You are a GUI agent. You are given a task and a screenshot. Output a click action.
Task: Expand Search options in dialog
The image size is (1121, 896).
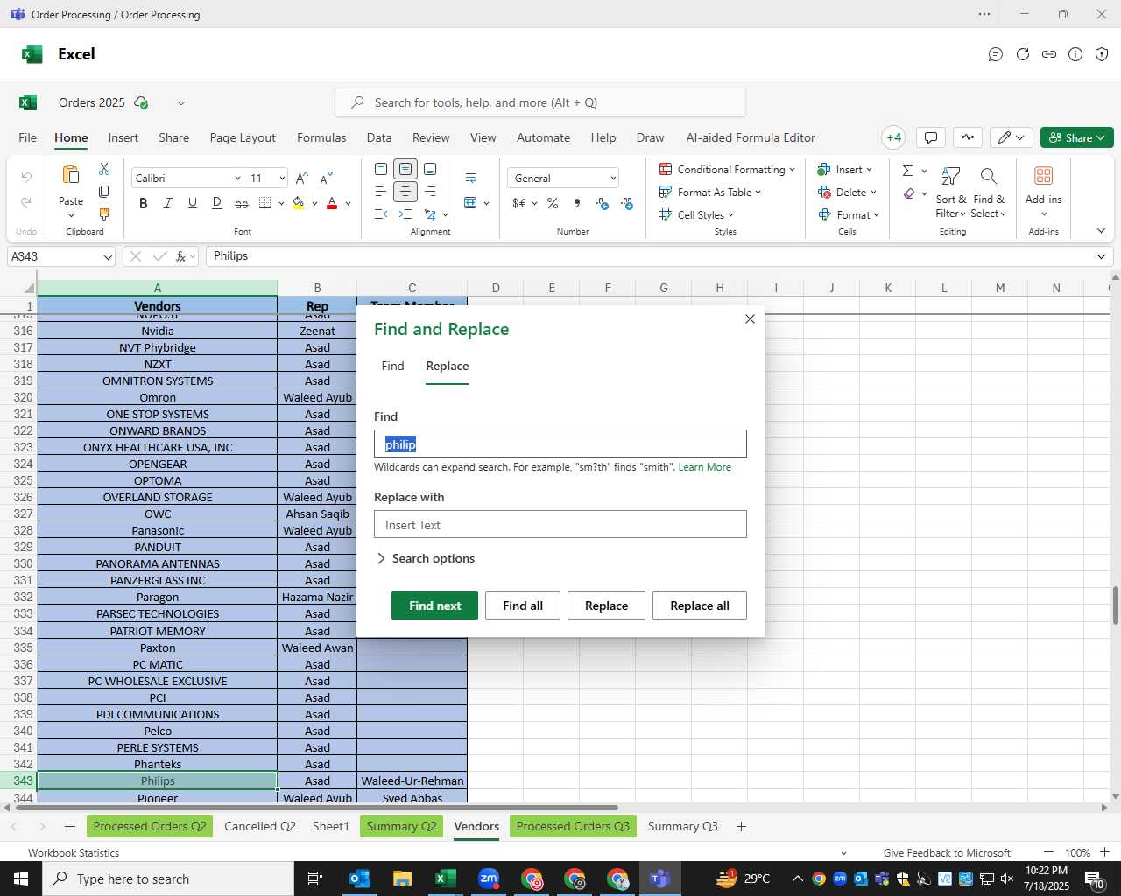click(x=426, y=558)
